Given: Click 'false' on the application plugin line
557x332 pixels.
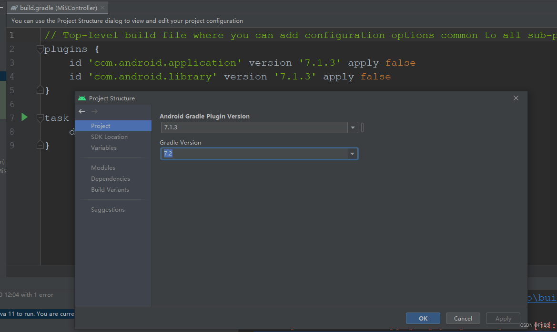Looking at the screenshot, I should (401, 63).
